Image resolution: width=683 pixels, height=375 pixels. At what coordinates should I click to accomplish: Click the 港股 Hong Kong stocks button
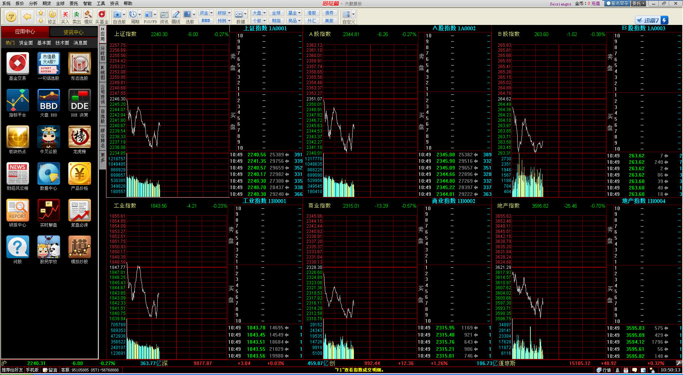coord(312,13)
